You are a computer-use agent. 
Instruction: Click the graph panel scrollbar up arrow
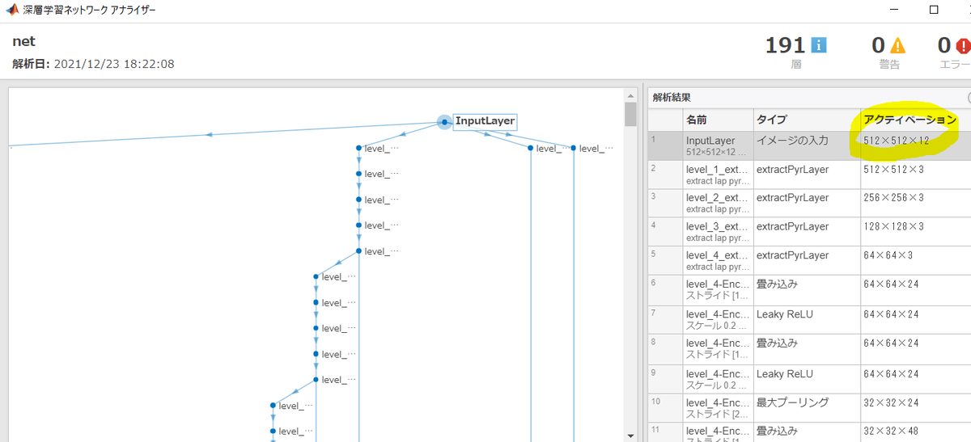[630, 95]
